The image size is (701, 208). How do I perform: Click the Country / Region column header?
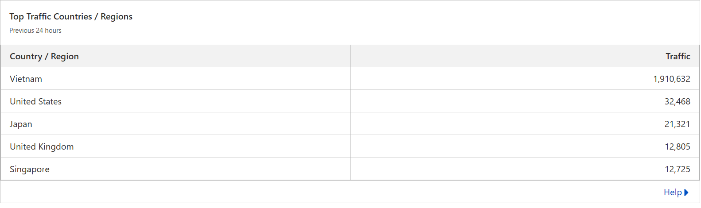point(44,56)
